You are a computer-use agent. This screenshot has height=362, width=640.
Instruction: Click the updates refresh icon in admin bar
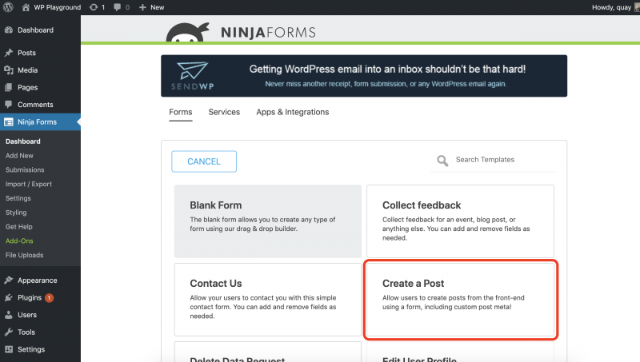pyautogui.click(x=94, y=7)
